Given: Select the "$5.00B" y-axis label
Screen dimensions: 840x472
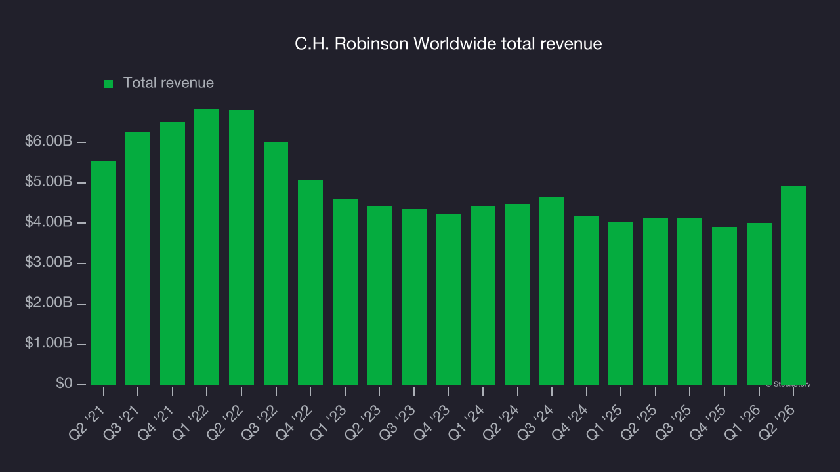Looking at the screenshot, I should (47, 182).
